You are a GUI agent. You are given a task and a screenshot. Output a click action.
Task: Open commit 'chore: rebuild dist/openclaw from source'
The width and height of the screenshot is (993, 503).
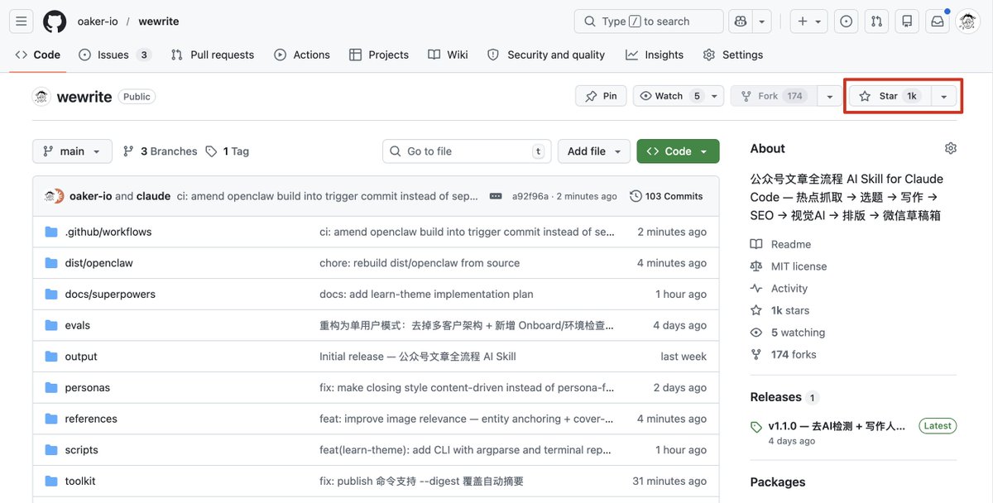click(x=420, y=263)
